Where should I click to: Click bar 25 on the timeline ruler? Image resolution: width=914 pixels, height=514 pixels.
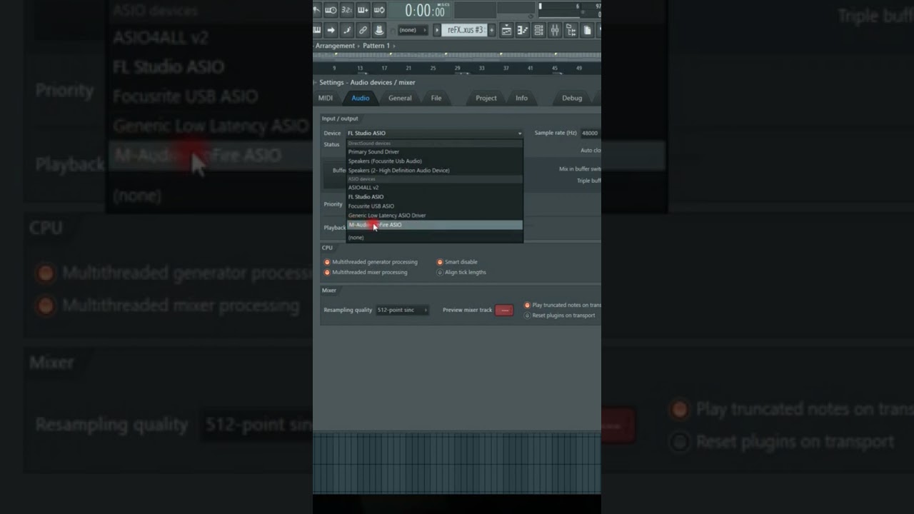coord(433,69)
